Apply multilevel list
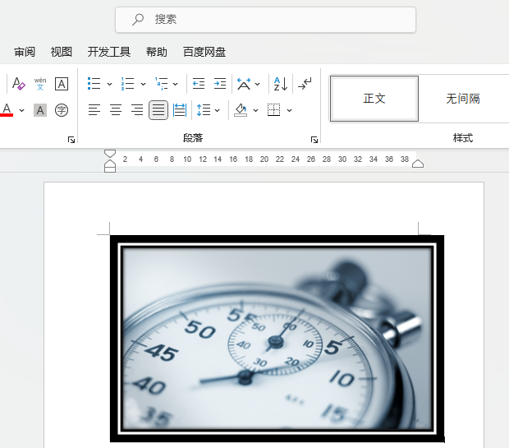Viewport: 509px width, 448px height. tap(162, 84)
